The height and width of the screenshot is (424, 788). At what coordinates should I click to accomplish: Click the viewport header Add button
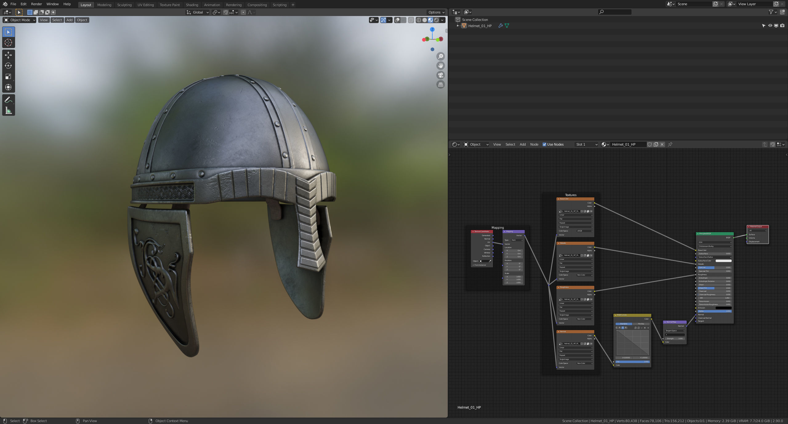coord(70,20)
